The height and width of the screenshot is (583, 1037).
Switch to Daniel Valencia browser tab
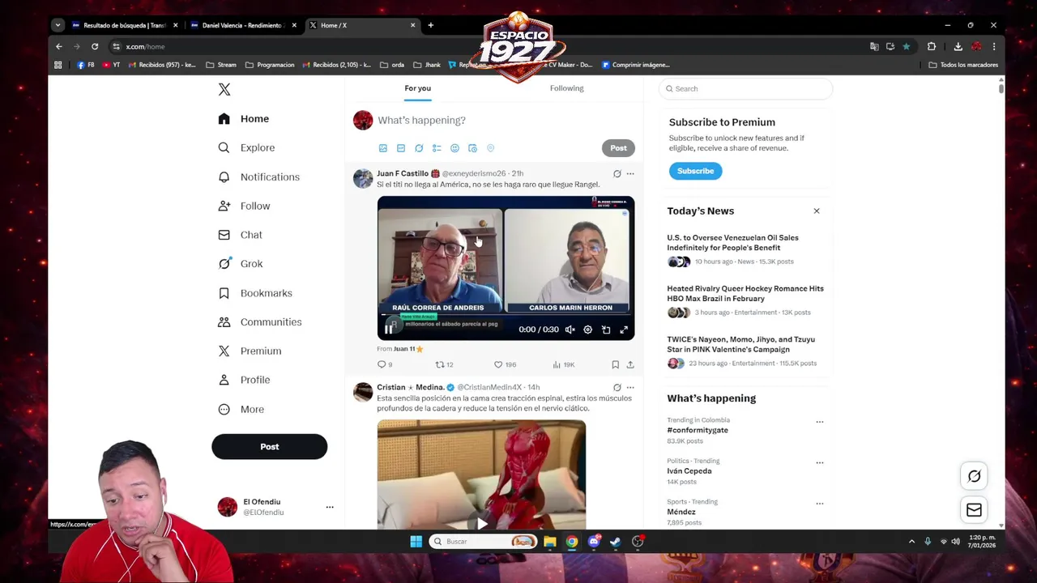point(243,25)
